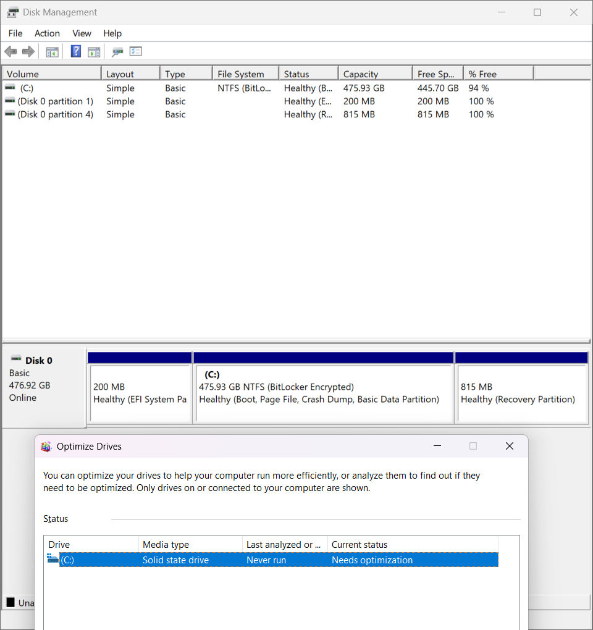Sort by the Capacity column header

[x=375, y=74]
